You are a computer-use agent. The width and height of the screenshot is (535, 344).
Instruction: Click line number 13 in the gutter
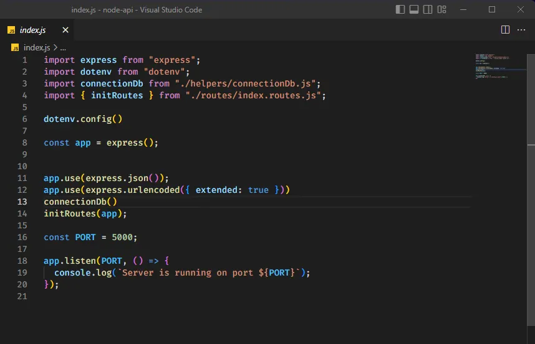[22, 202]
